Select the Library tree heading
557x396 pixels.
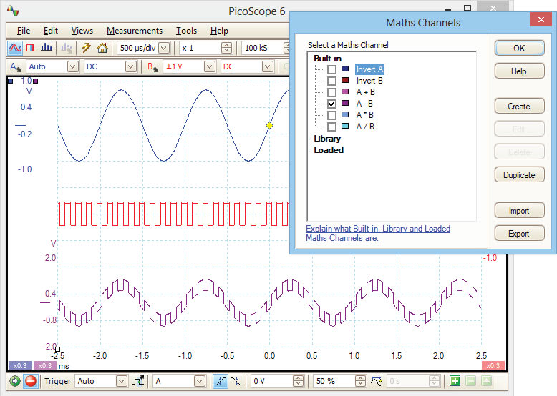327,139
